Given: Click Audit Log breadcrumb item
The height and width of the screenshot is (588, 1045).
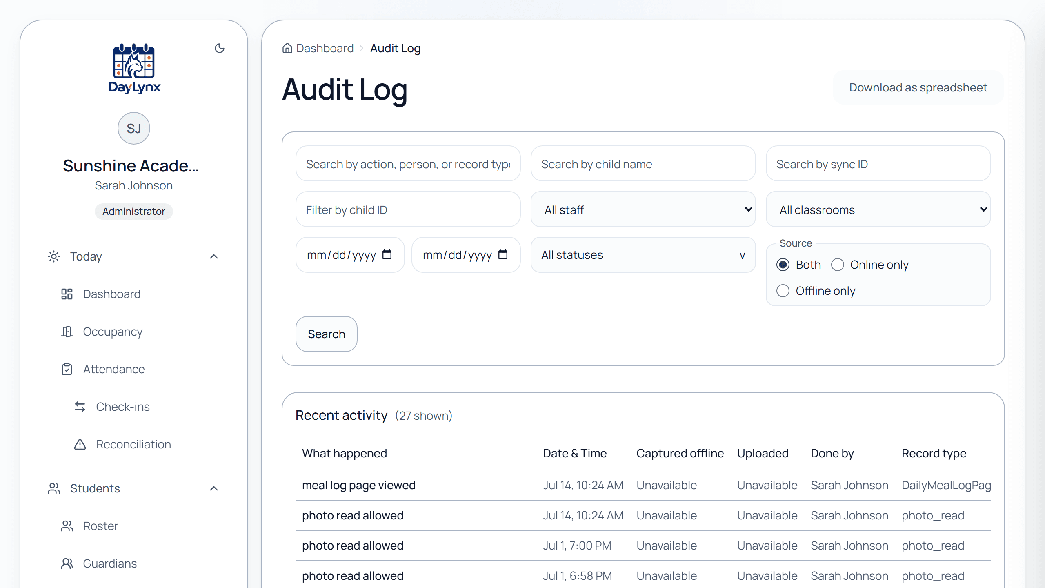Looking at the screenshot, I should 395,48.
